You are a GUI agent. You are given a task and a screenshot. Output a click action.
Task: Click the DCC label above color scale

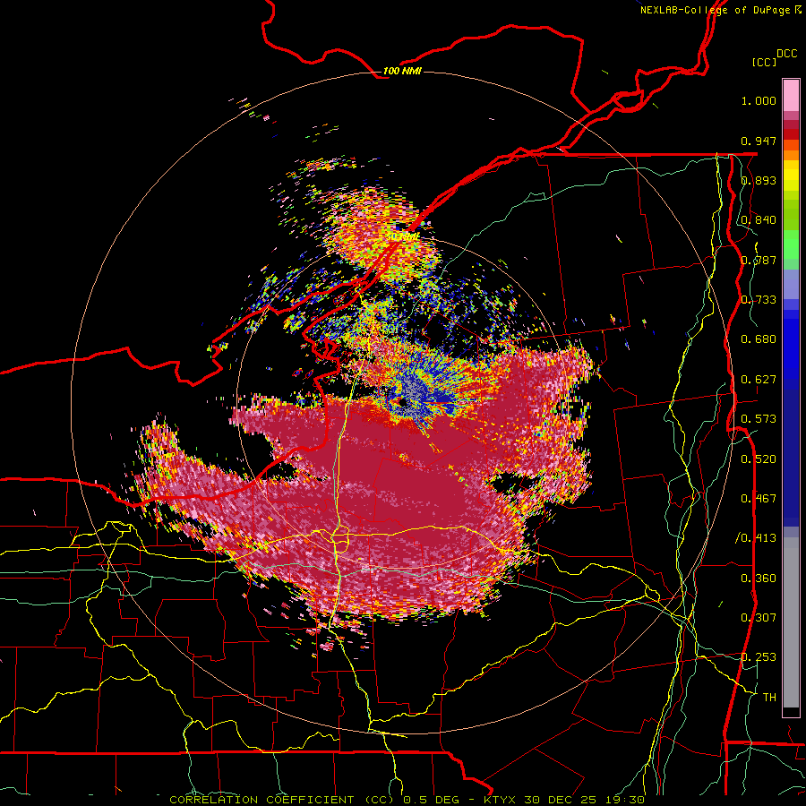coord(786,53)
